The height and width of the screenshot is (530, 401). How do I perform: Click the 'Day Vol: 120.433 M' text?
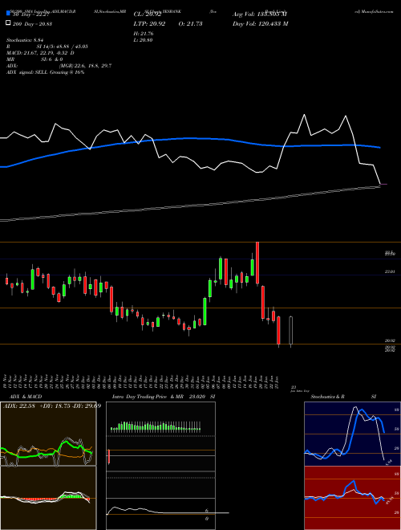260,23
